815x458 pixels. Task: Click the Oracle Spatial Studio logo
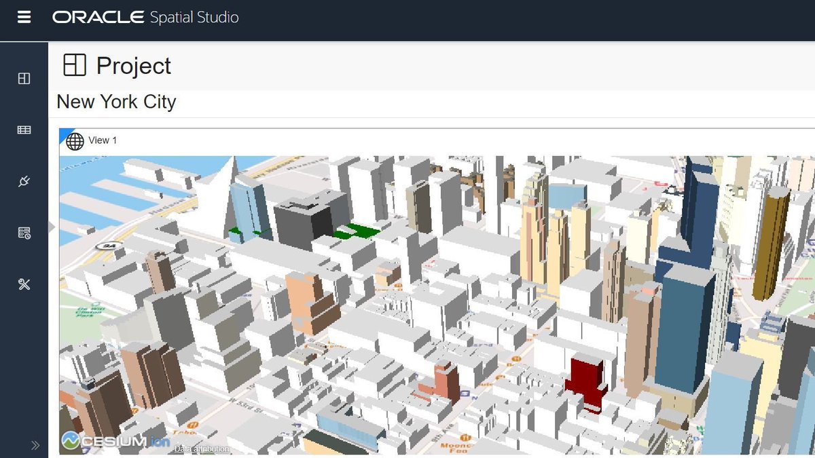point(145,17)
